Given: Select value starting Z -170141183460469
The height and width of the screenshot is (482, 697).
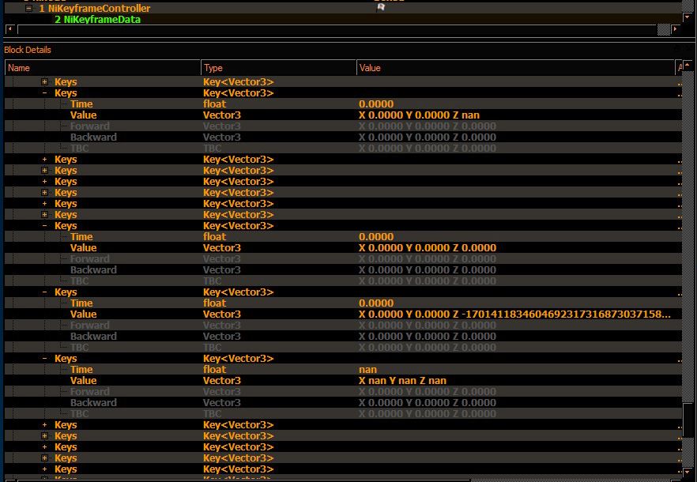Looking at the screenshot, I should [x=514, y=314].
